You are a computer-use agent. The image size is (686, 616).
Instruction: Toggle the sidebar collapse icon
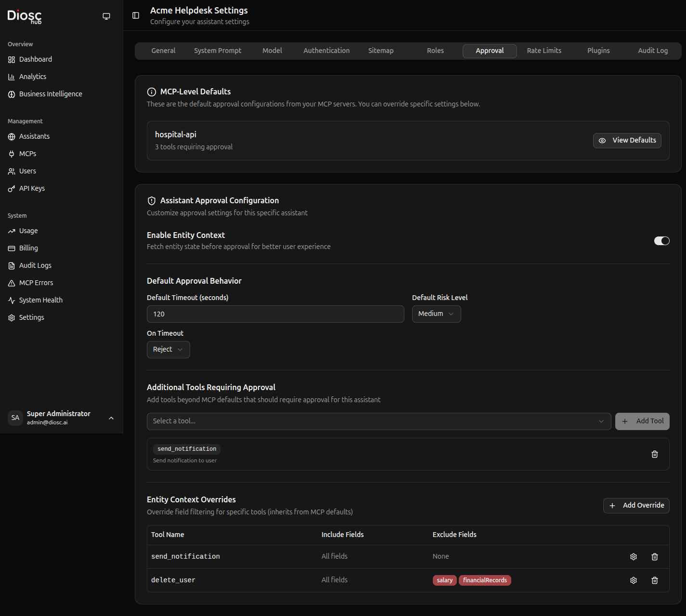(136, 15)
